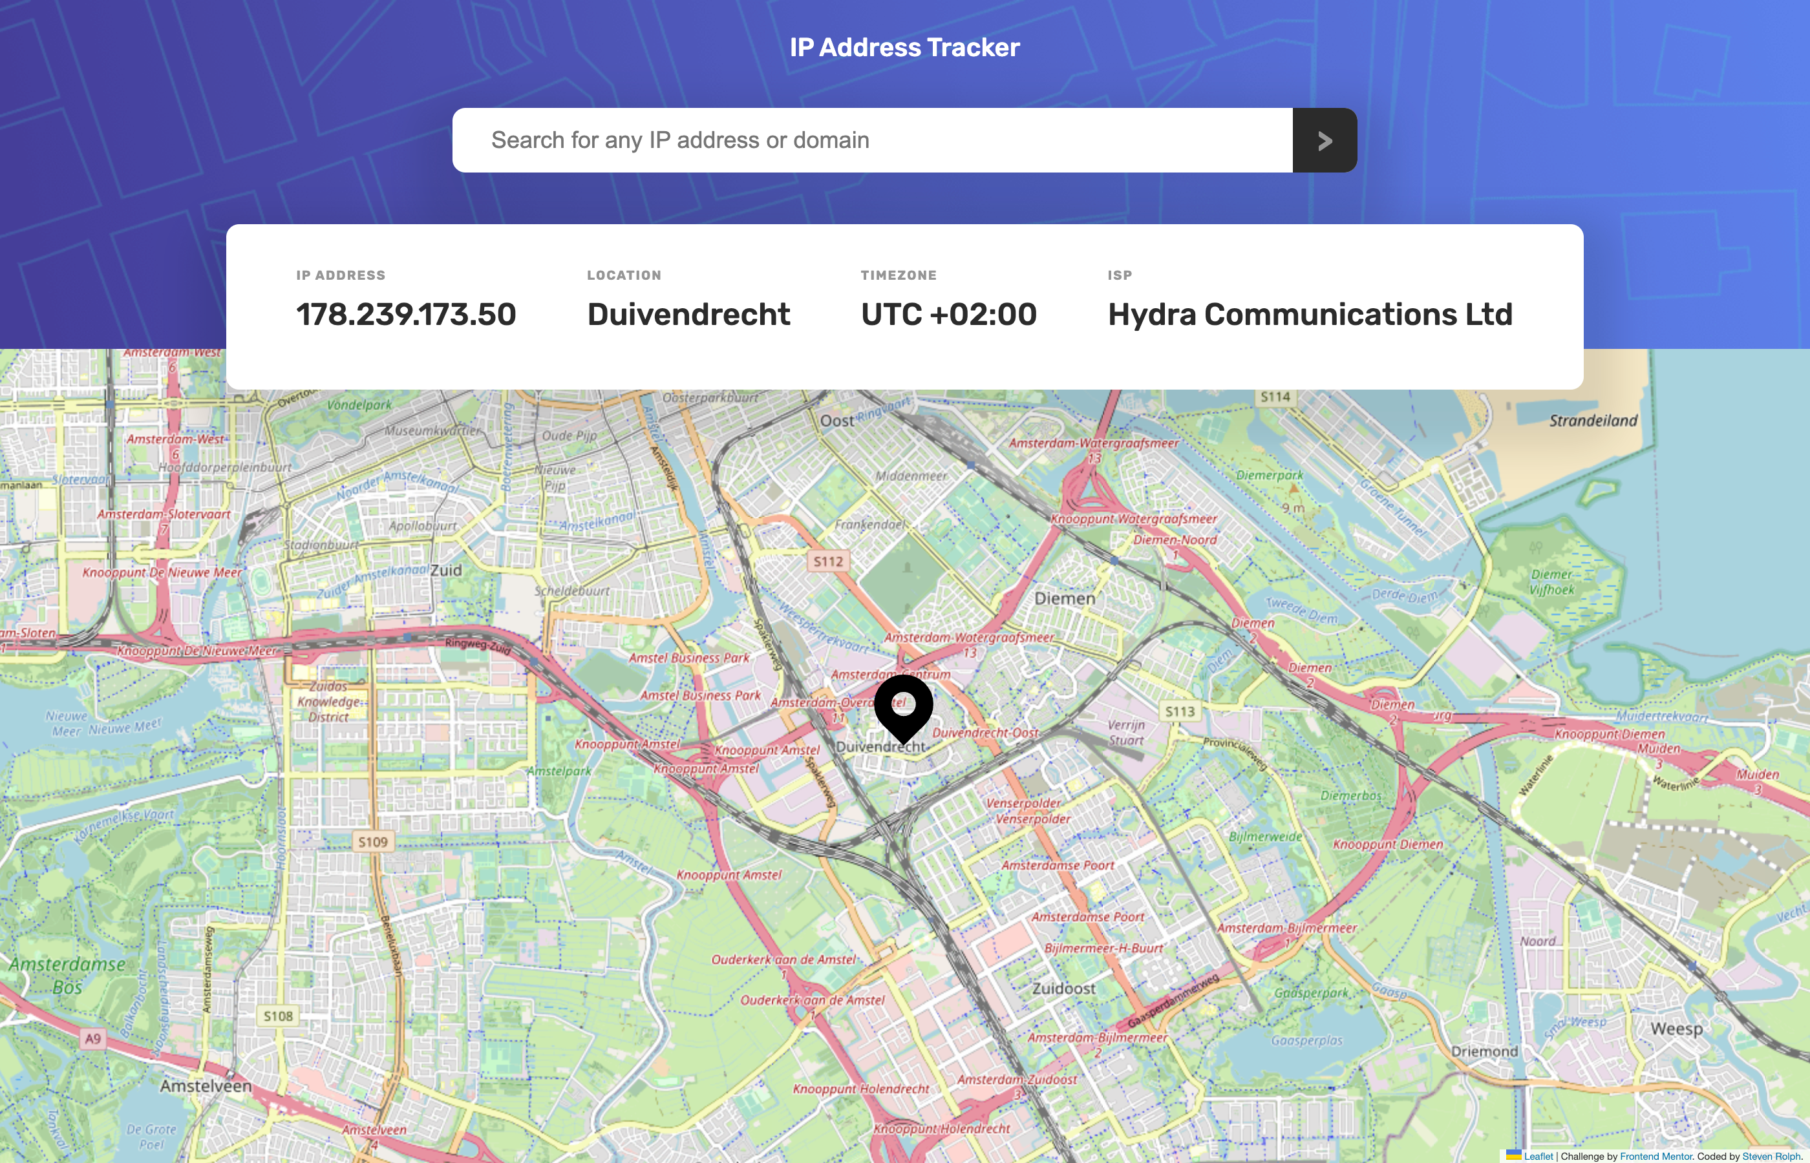Click the Duivendrecht location value in info card
1810x1163 pixels.
click(x=688, y=314)
